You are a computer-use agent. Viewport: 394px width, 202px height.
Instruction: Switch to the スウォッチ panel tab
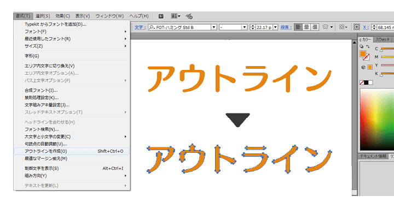(x=383, y=40)
